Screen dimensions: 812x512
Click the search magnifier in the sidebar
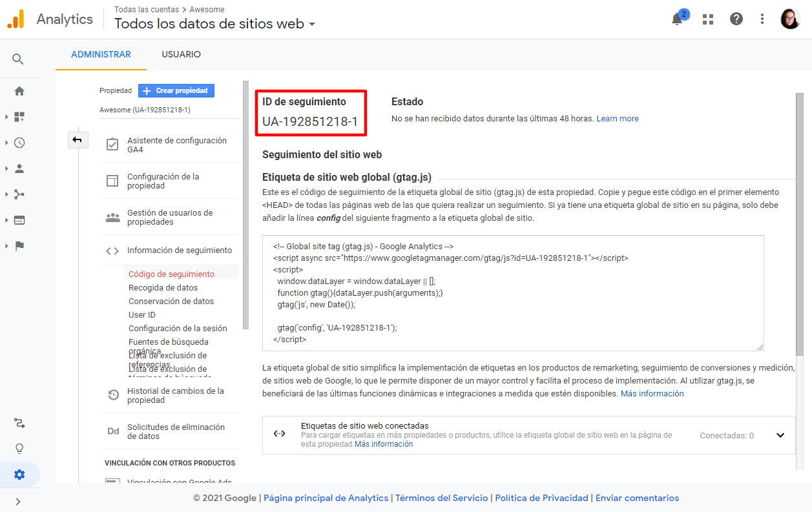(18, 59)
